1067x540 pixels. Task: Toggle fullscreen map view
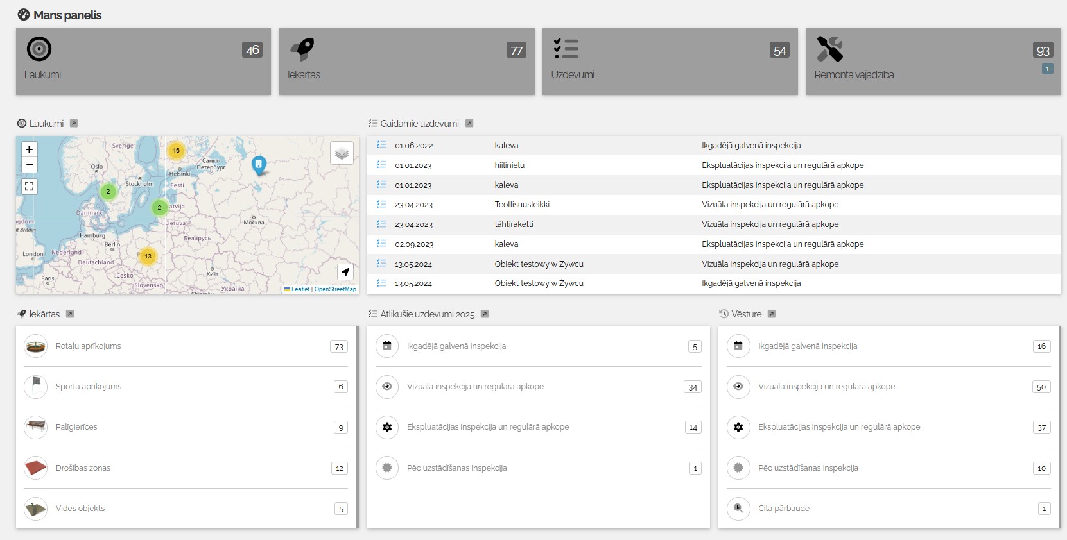coord(30,187)
